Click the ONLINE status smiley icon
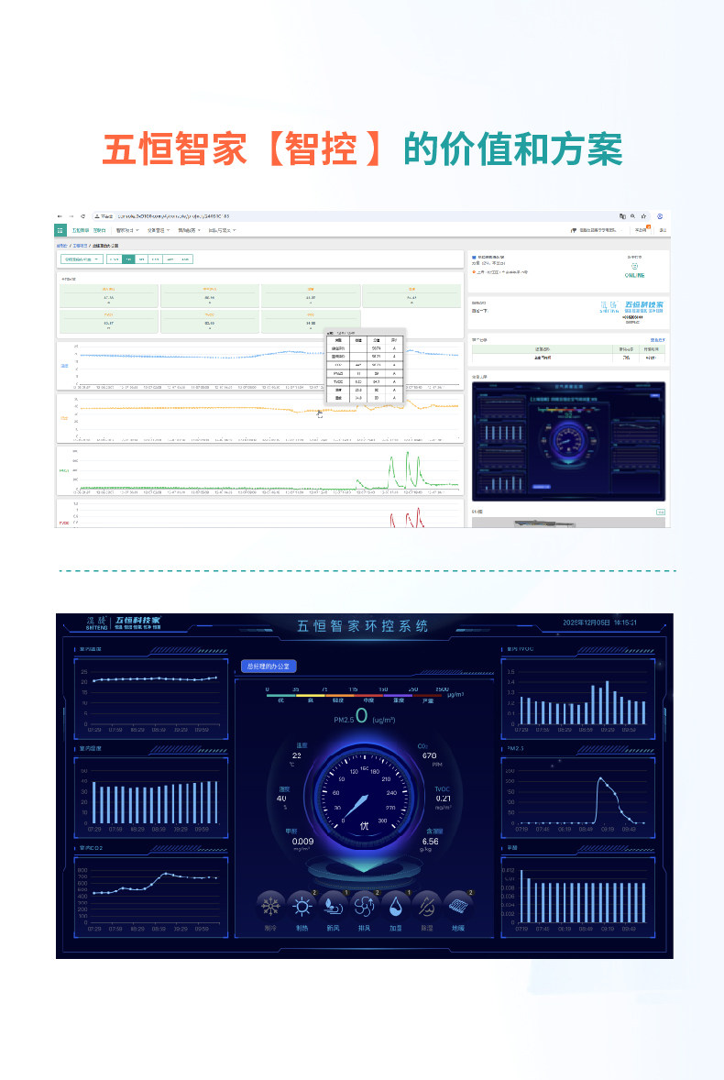Screen dimensions: 724x1080 634,266
